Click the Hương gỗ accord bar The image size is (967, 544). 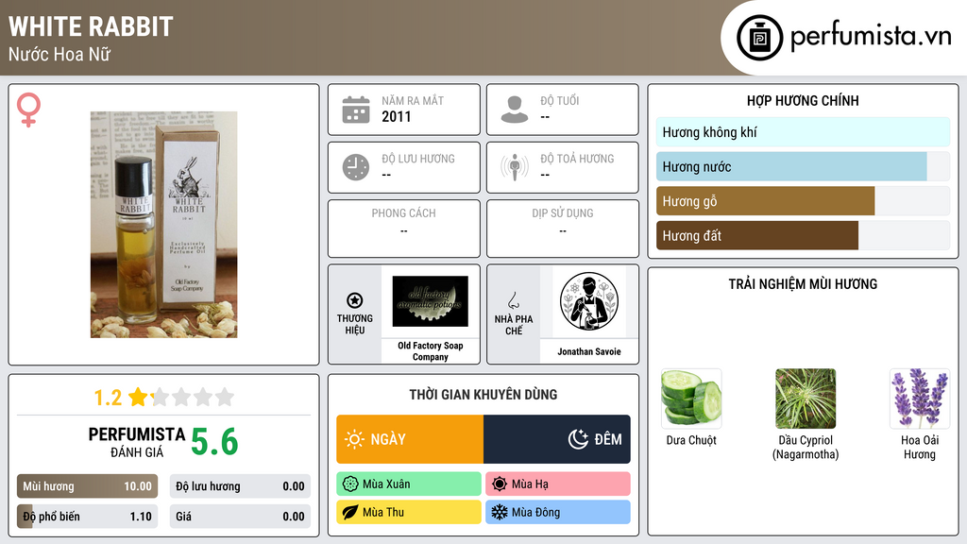tap(803, 201)
